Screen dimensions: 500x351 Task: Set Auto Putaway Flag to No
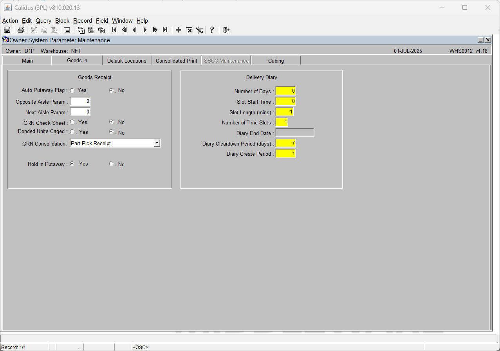pyautogui.click(x=112, y=90)
